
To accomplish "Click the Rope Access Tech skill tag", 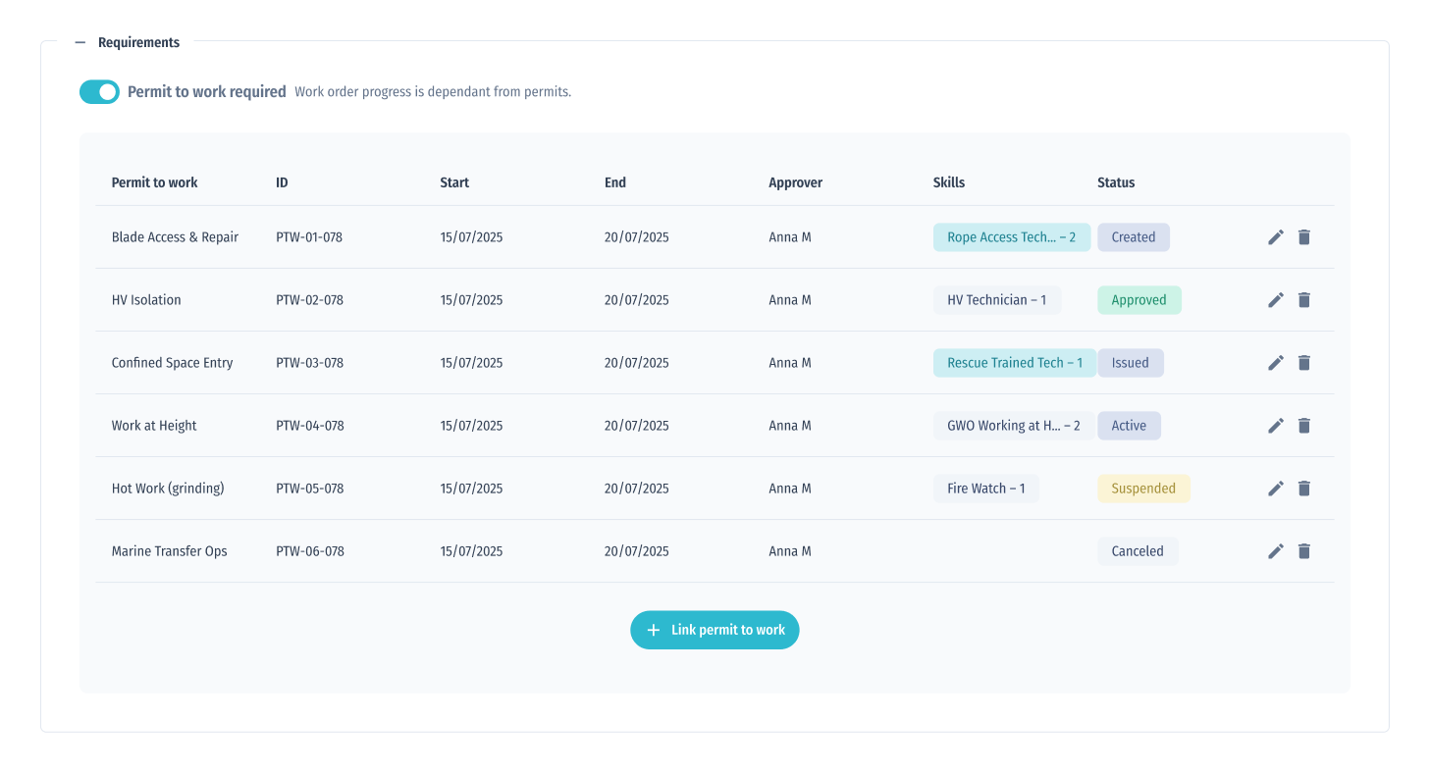I will 1011,237.
